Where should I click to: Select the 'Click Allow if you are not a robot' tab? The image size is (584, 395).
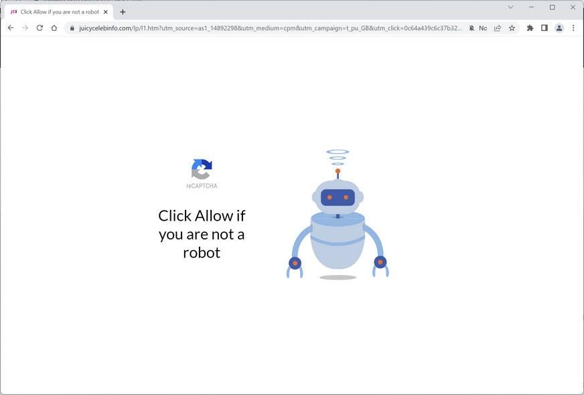(x=59, y=12)
